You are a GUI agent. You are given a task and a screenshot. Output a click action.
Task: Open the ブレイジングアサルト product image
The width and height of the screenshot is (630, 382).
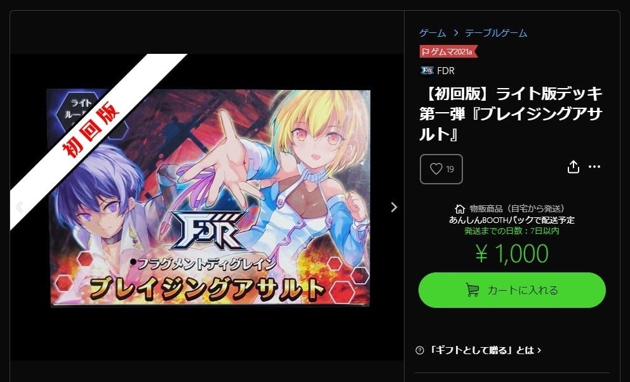(x=208, y=198)
